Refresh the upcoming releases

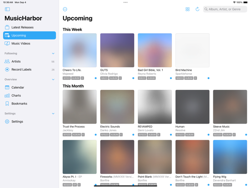[197, 9]
